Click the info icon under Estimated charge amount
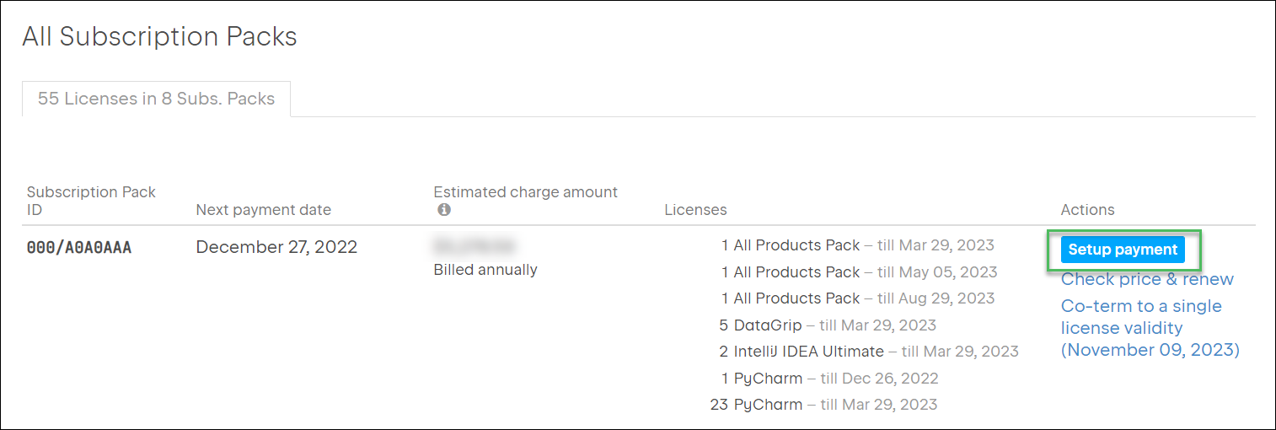This screenshot has height=430, width=1276. (444, 210)
